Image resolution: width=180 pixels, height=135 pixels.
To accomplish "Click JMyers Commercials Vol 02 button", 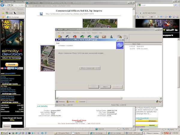I will (x=89, y=68).
